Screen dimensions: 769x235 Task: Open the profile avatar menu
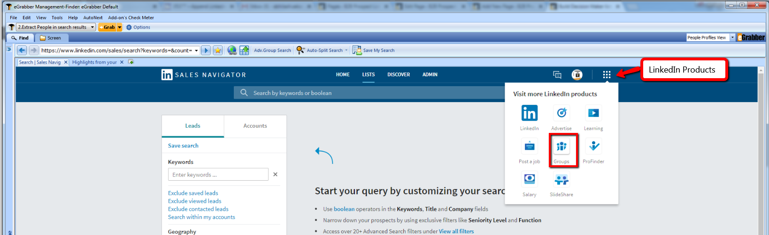tap(577, 74)
